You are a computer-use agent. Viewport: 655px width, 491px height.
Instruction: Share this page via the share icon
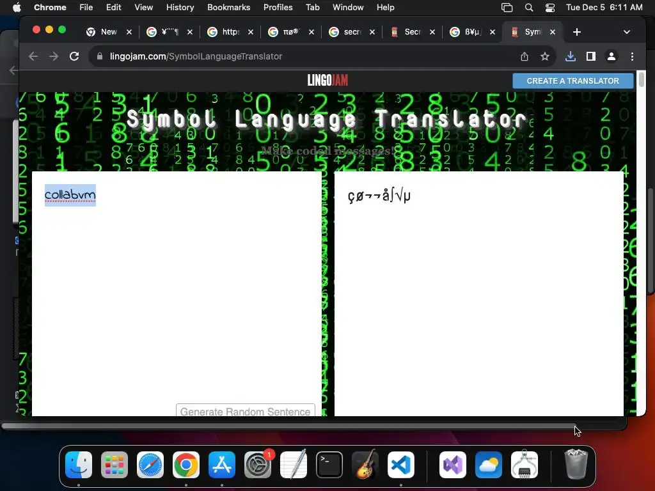(x=525, y=56)
